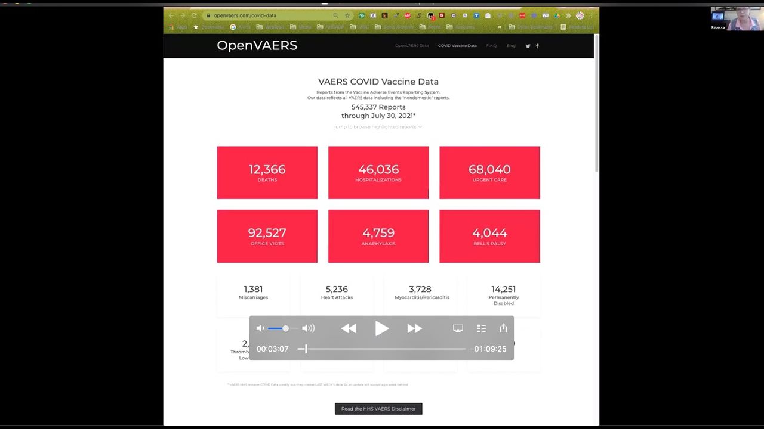This screenshot has width=764, height=429.
Task: Click Read the HHS VAERS Disclaimer button
Action: [x=378, y=409]
